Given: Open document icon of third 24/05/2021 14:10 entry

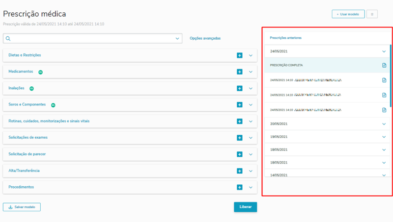Looking at the screenshot, I should [384, 110].
